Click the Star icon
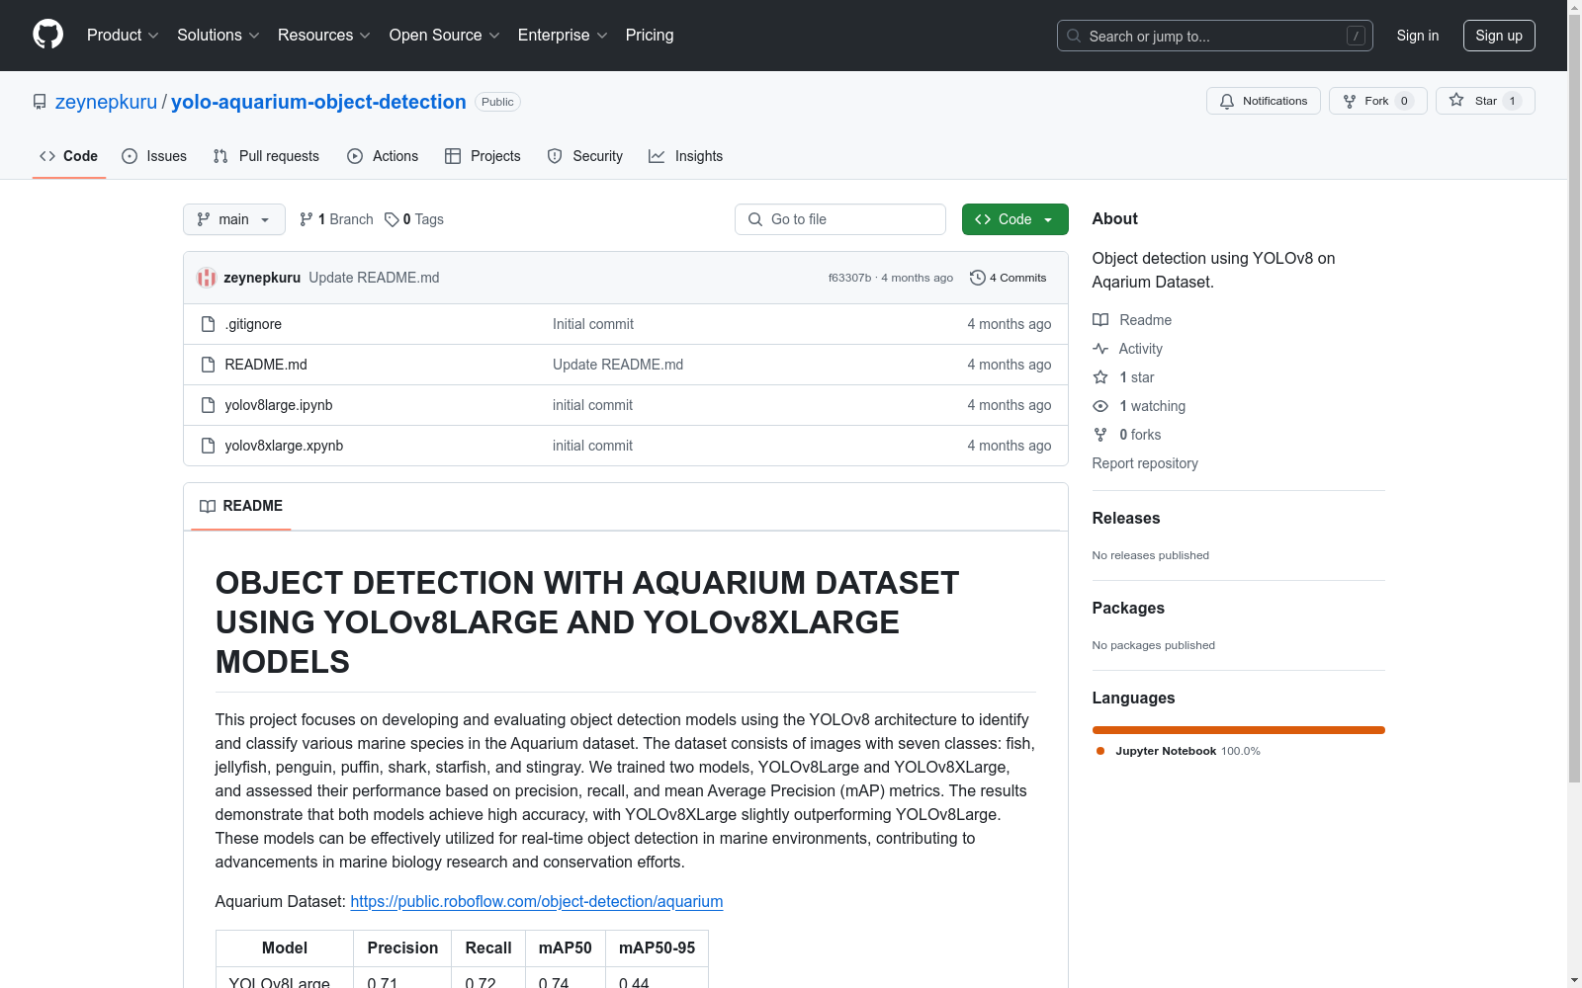Viewport: 1582px width, 988px height. click(1456, 100)
